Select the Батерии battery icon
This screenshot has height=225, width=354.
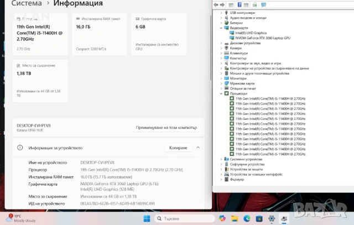click(x=226, y=23)
